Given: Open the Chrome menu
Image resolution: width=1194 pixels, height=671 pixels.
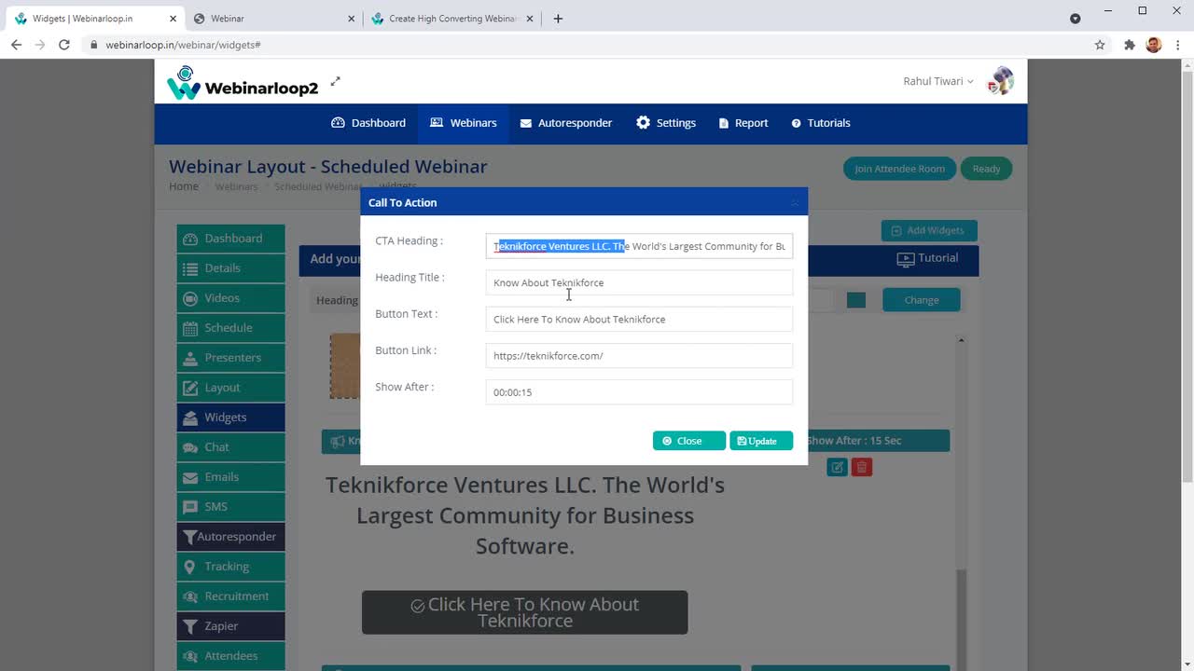Looking at the screenshot, I should tap(1178, 45).
